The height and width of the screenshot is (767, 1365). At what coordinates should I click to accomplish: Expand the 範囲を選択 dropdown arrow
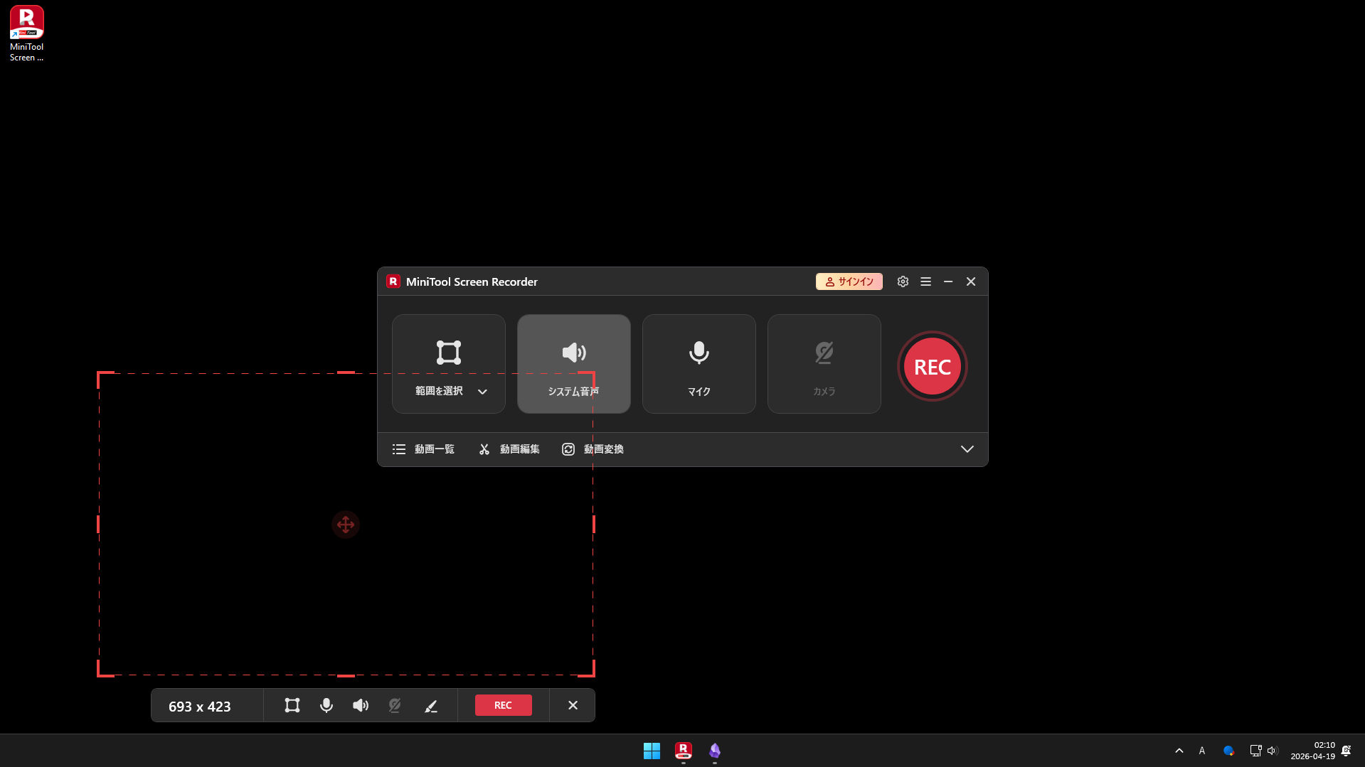click(x=482, y=392)
